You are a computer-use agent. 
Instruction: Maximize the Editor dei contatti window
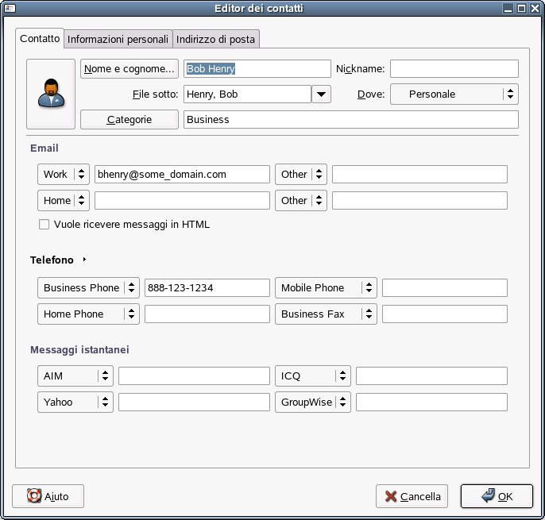point(521,8)
